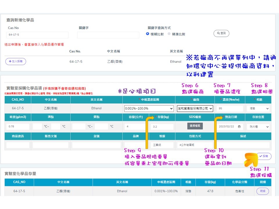The height and width of the screenshot is (209, 279).
Task: Click the 等級 grade input field
Action: (162, 145)
